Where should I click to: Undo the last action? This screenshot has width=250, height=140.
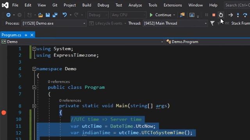click(64, 15)
